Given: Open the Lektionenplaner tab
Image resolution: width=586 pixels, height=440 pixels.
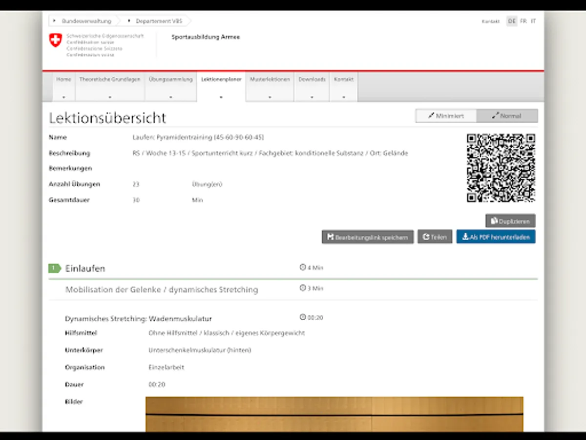Looking at the screenshot, I should [221, 87].
